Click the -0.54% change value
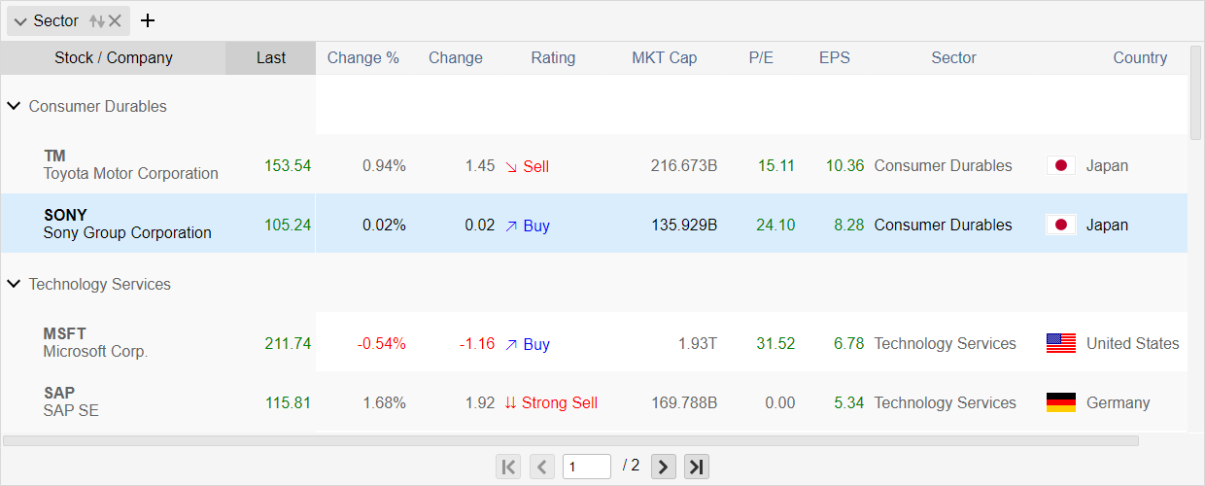The width and height of the screenshot is (1205, 486). coord(382,343)
